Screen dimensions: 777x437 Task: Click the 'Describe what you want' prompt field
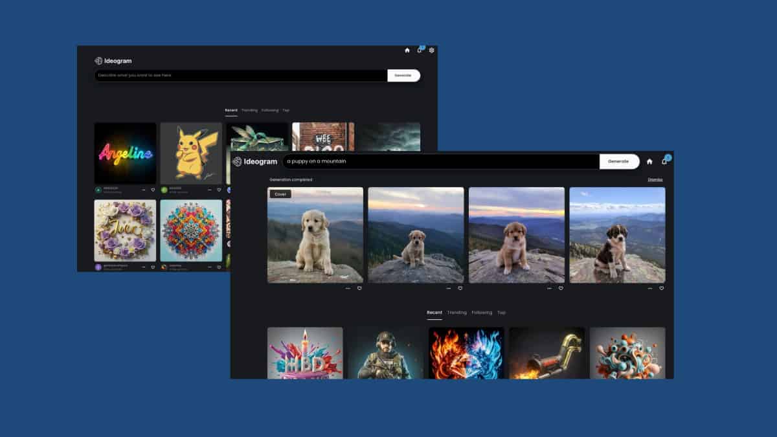click(x=240, y=76)
